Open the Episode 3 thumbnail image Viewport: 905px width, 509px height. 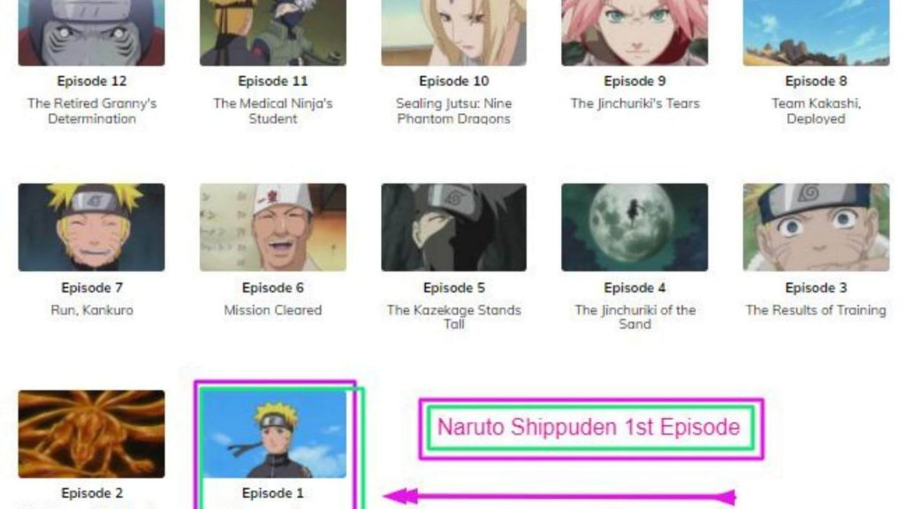816,227
